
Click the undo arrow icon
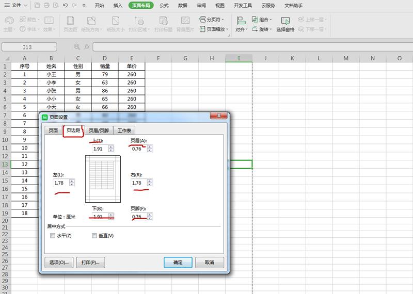tap(66, 5)
